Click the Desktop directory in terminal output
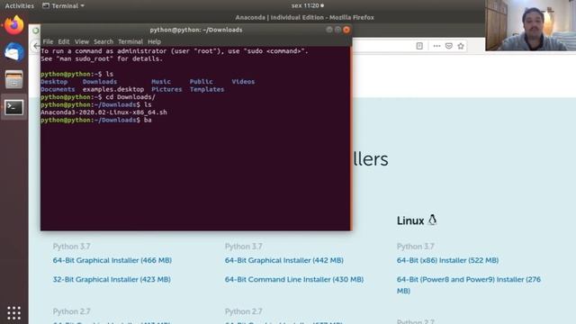576x324 pixels. coord(54,82)
